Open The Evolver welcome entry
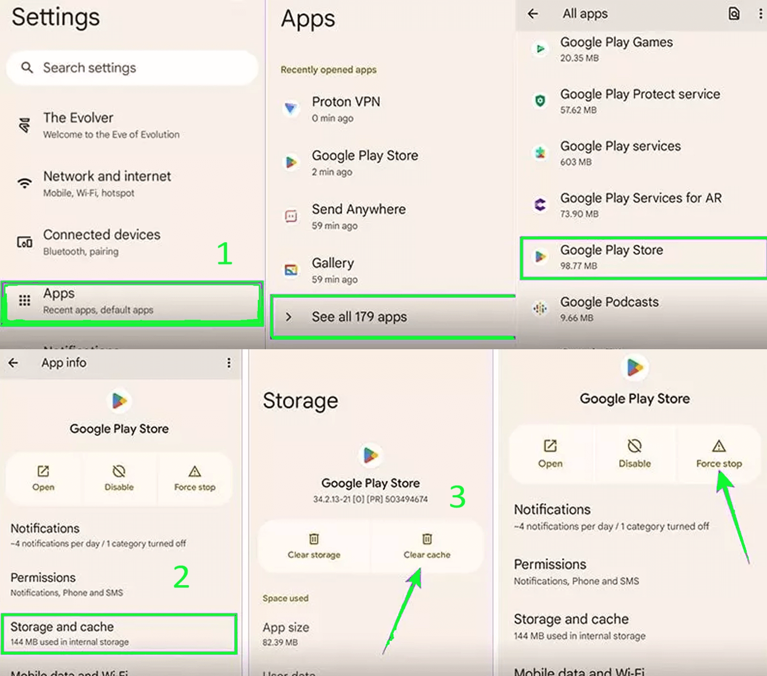This screenshot has width=767, height=676. pyautogui.click(x=132, y=126)
